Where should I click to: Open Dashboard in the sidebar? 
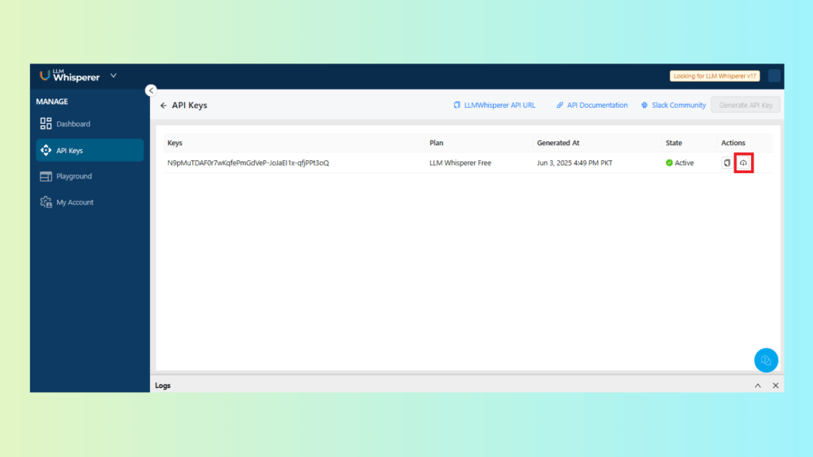89,124
